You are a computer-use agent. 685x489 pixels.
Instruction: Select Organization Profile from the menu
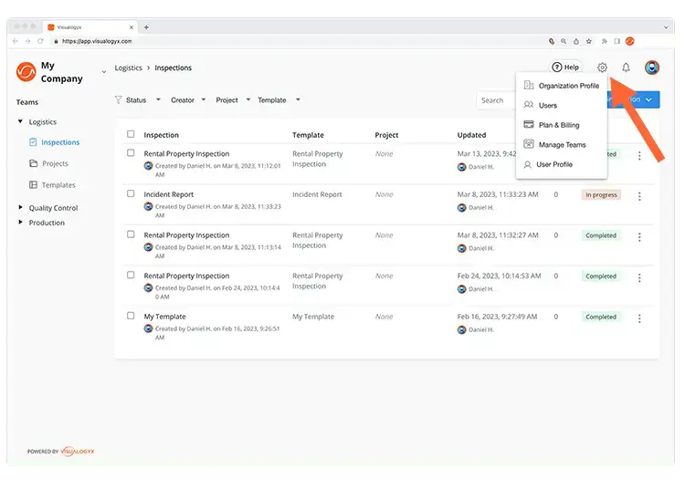click(568, 86)
